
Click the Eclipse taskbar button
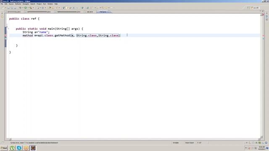click(x=33, y=148)
